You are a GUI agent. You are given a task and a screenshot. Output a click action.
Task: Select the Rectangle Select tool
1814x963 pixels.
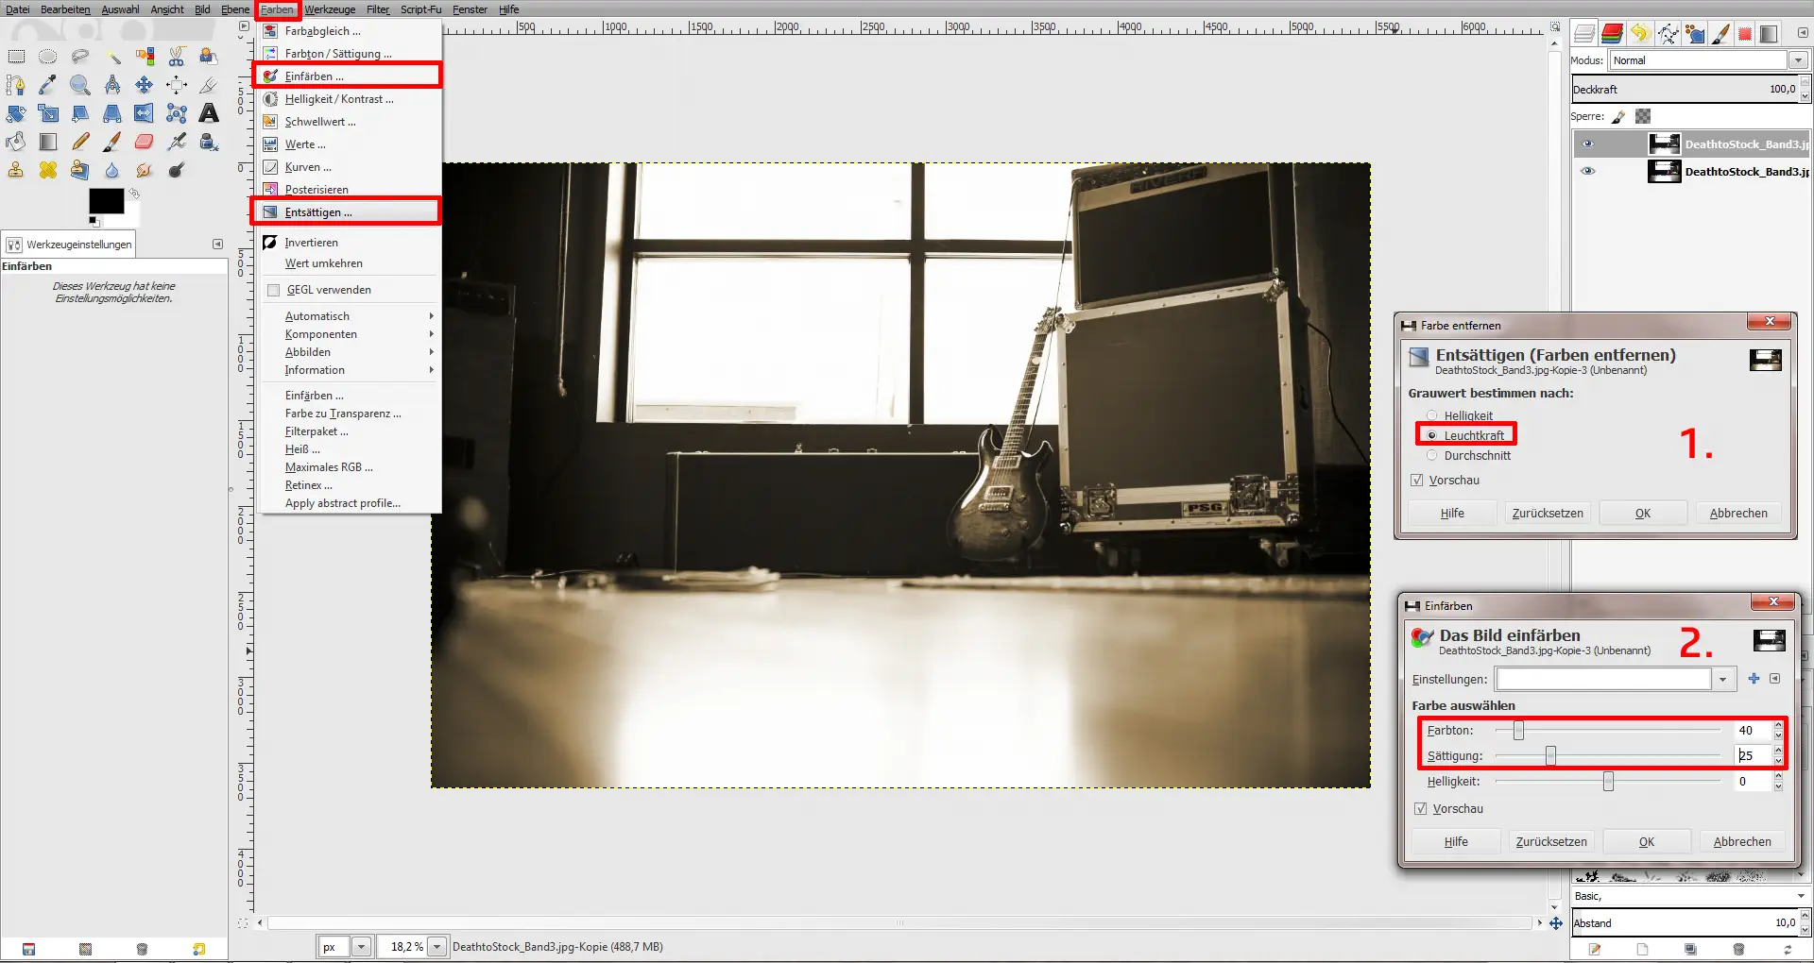coord(16,57)
